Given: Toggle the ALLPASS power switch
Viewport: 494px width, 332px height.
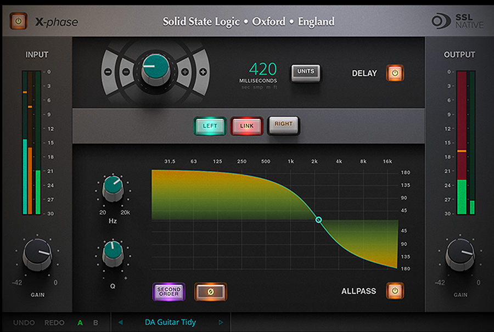Looking at the screenshot, I should point(395,290).
